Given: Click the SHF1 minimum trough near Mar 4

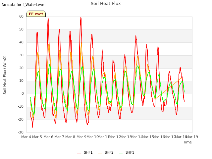Looking at the screenshot, I should coord(32,127).
